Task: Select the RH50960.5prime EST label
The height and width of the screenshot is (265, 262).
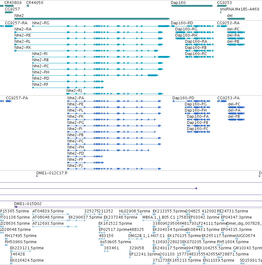Action: 21,242
